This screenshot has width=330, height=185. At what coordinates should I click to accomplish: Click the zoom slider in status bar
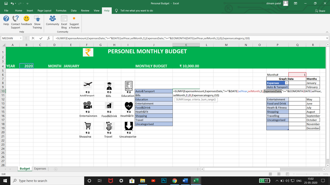point(307,174)
